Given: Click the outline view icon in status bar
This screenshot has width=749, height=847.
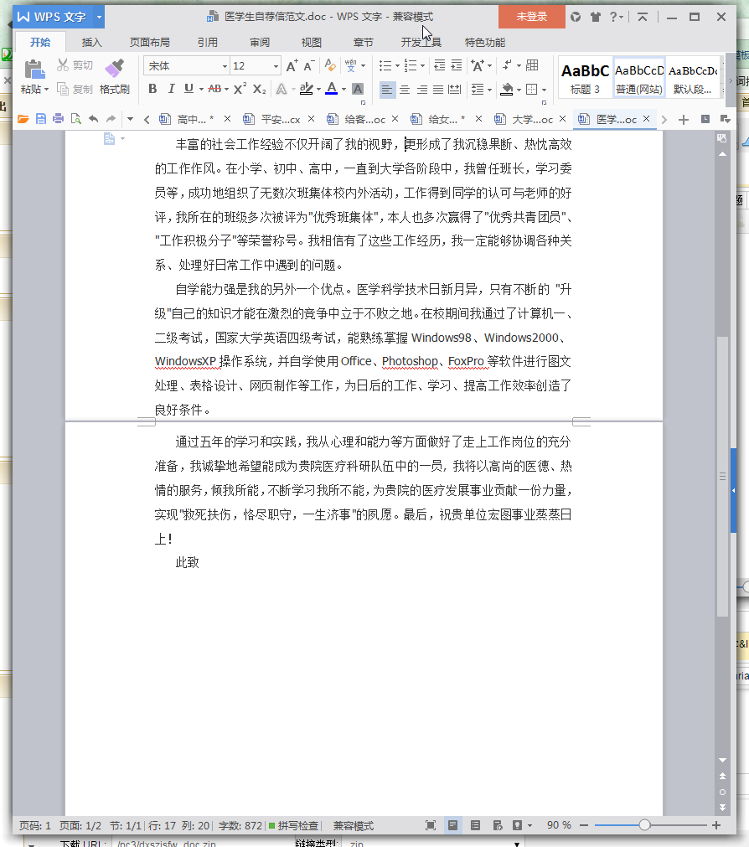Looking at the screenshot, I should tap(475, 825).
